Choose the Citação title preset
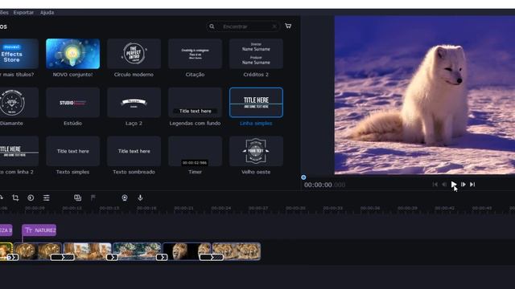This screenshot has width=515, height=289. tap(195, 54)
